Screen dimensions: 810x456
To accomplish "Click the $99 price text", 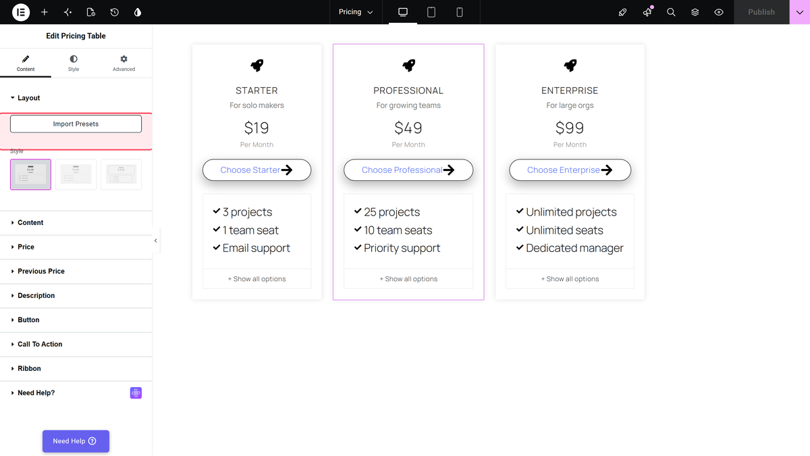I will pos(570,128).
